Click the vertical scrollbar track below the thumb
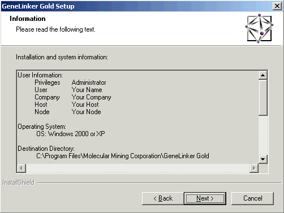The image size is (284, 213). pyautogui.click(x=263, y=136)
